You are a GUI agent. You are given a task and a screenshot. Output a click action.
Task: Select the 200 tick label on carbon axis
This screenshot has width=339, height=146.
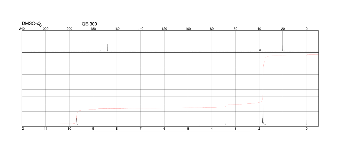click(70, 29)
